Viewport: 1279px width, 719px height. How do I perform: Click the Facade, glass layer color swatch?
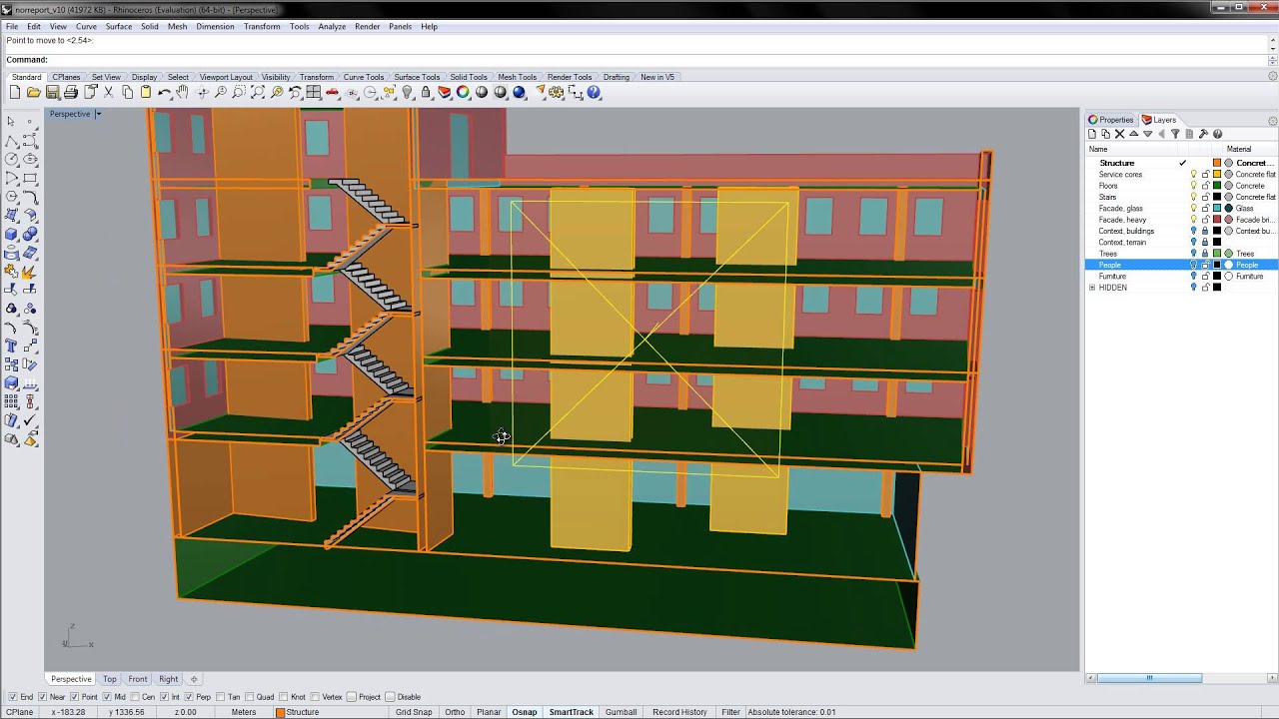point(1217,209)
